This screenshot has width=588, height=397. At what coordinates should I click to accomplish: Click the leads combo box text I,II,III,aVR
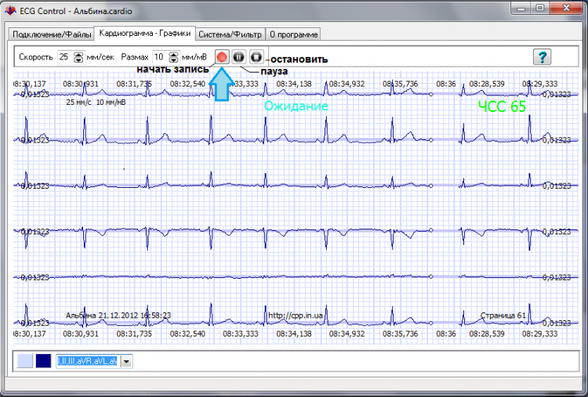[x=88, y=362]
